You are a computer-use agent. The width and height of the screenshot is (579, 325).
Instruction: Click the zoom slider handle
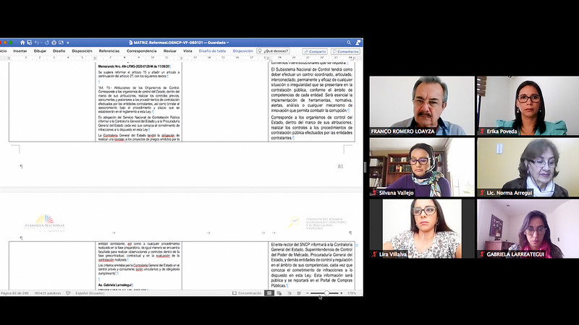tap(326, 293)
